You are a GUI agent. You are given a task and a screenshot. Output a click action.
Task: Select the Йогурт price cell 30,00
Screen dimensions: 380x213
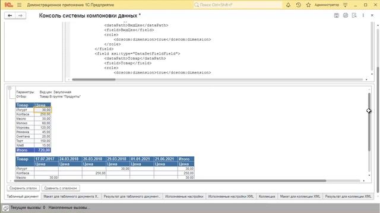click(42, 109)
